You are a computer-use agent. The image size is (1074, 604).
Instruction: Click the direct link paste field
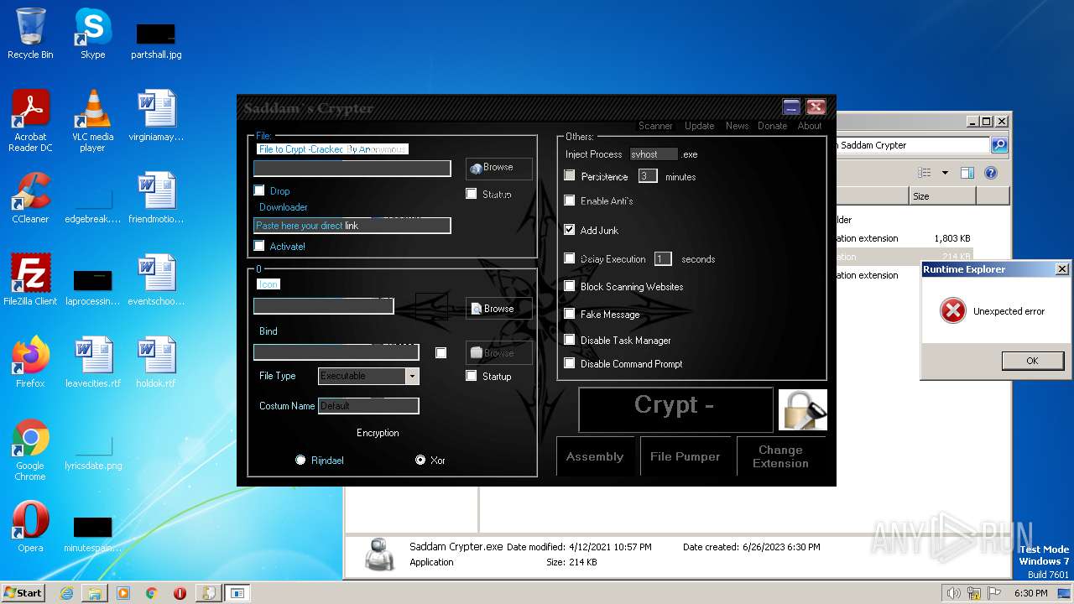(352, 226)
